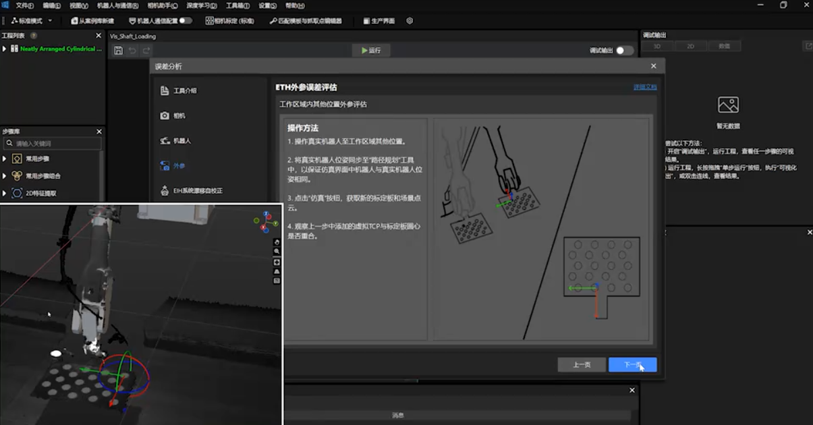Viewport: 813px width, 425px height.
Task: Click the help icon beside 工程列表
Action: [x=34, y=36]
